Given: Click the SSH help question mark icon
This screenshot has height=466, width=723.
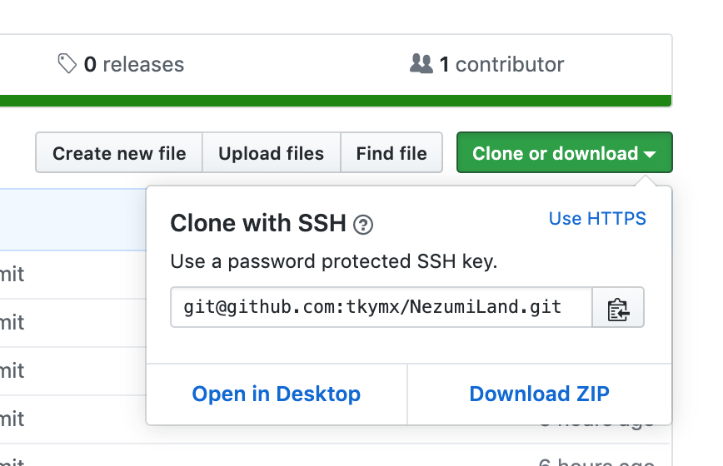Looking at the screenshot, I should click(363, 225).
